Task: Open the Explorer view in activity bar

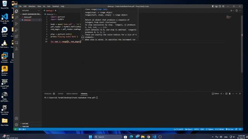Action: [16, 11]
